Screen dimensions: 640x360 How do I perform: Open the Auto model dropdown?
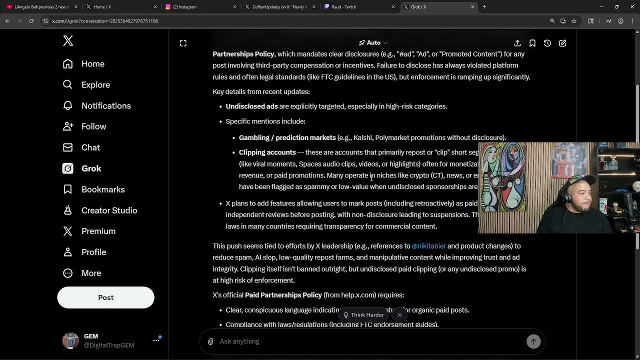tap(373, 43)
